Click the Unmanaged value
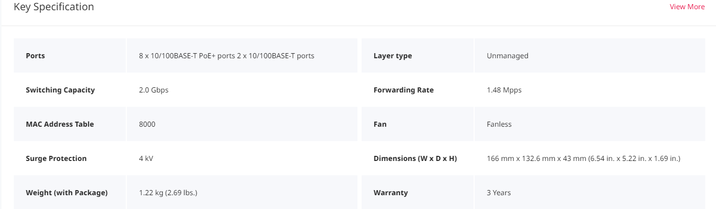The image size is (716, 209). click(507, 56)
